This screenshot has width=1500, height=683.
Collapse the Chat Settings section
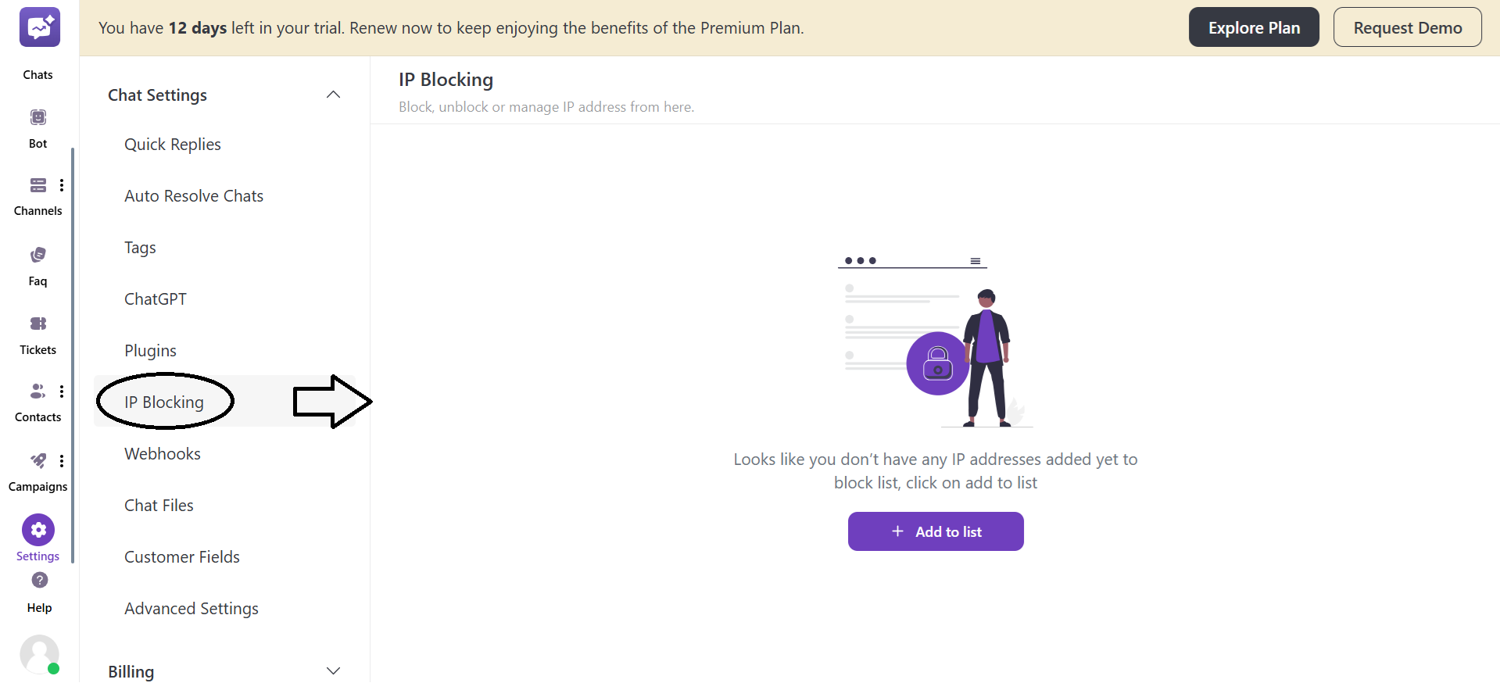(x=333, y=95)
